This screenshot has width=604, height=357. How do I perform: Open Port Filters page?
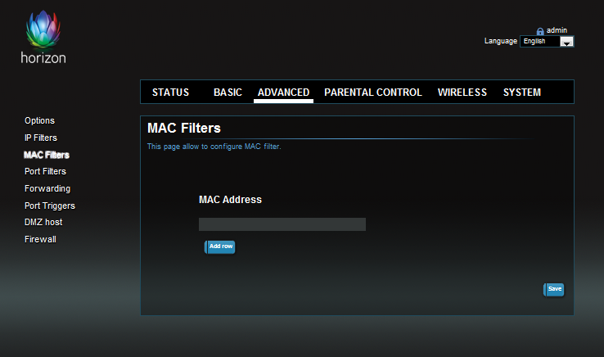(46, 171)
